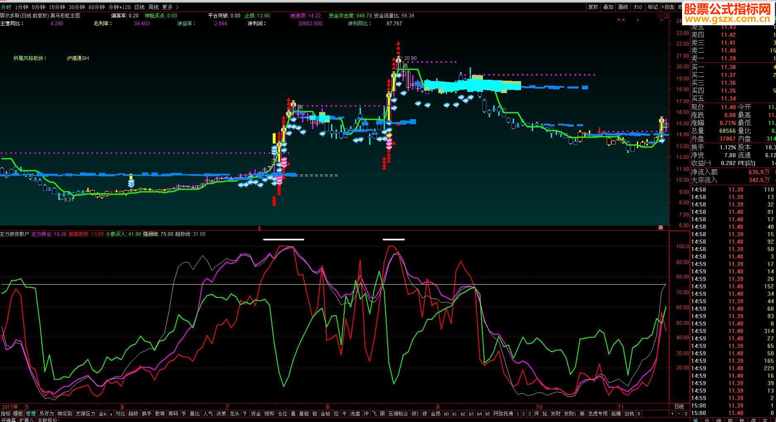Open the 指标 indicator tab

[x=6, y=414]
